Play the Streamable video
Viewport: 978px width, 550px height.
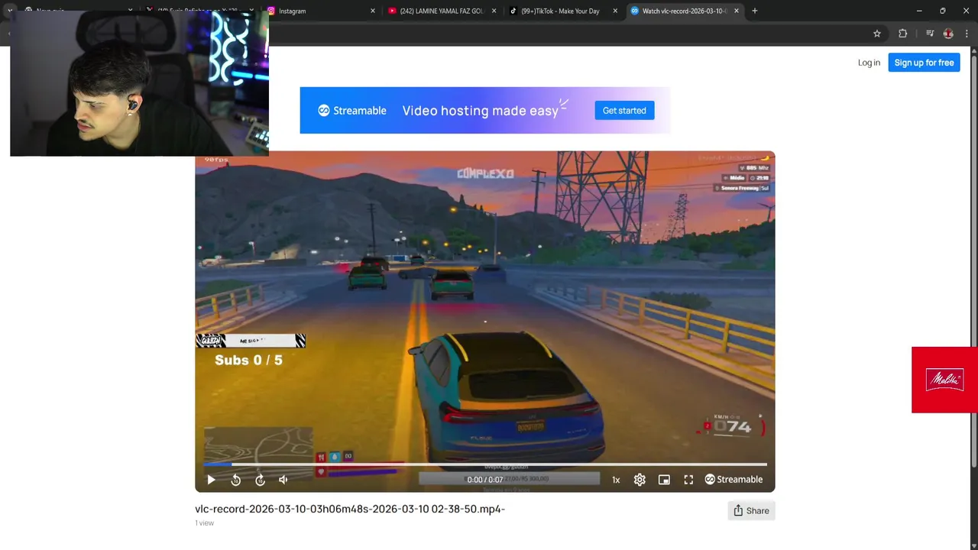pyautogui.click(x=211, y=480)
